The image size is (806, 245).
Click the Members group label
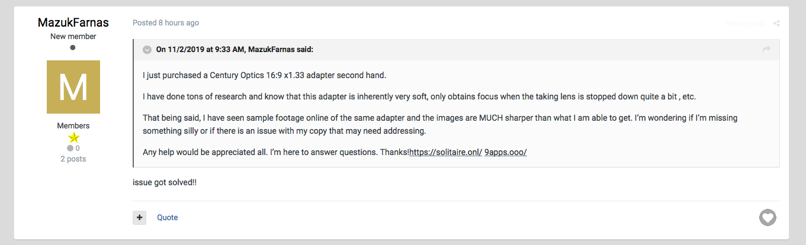coord(73,126)
